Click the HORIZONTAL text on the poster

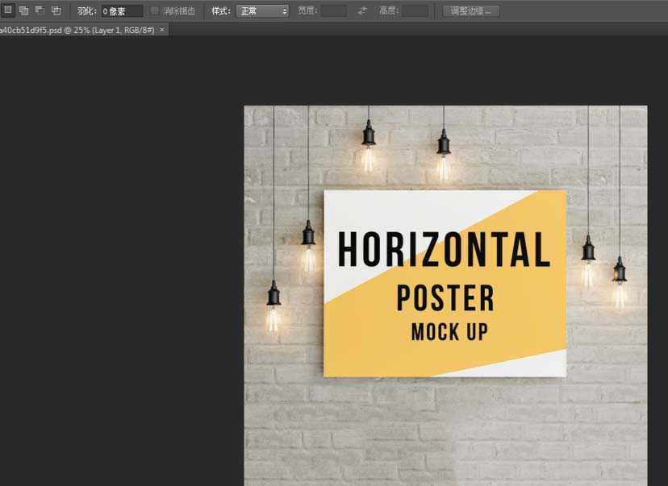444,249
